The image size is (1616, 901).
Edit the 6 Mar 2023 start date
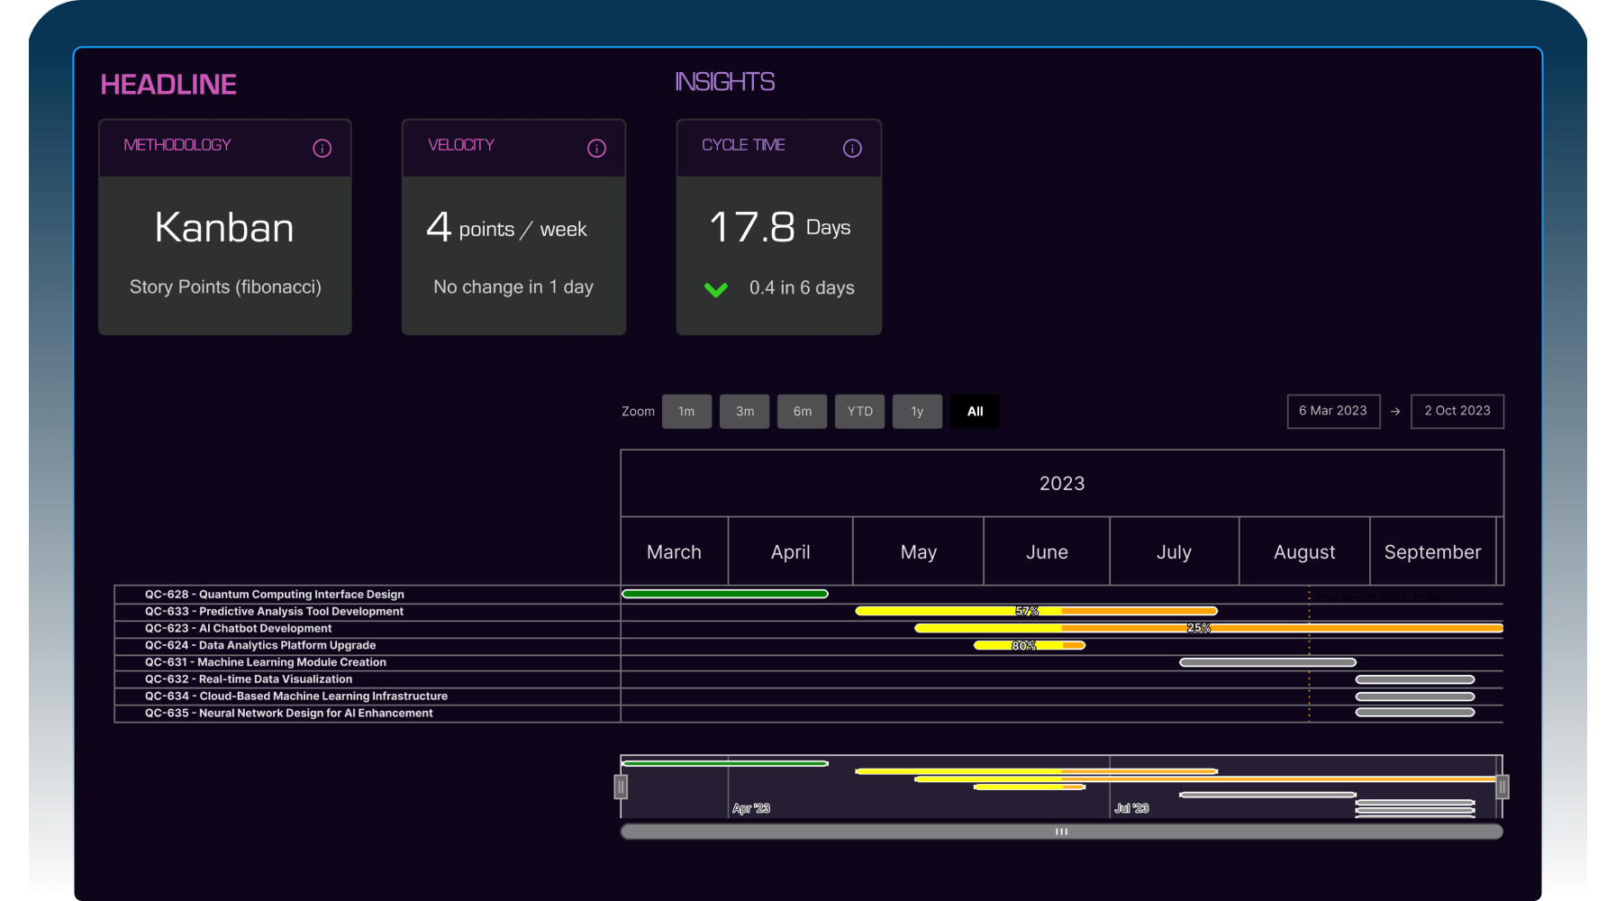click(1333, 411)
